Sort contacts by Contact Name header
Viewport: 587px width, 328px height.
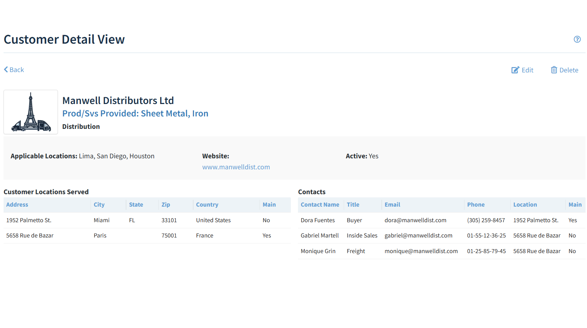click(x=320, y=205)
